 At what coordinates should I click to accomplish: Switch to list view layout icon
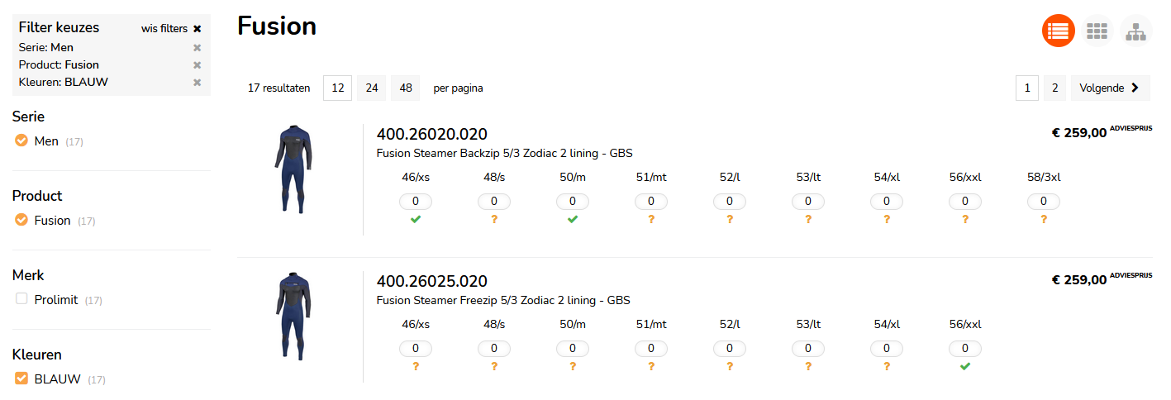click(x=1058, y=31)
